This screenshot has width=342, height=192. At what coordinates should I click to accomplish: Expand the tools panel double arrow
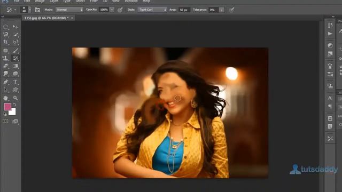click(x=2, y=17)
